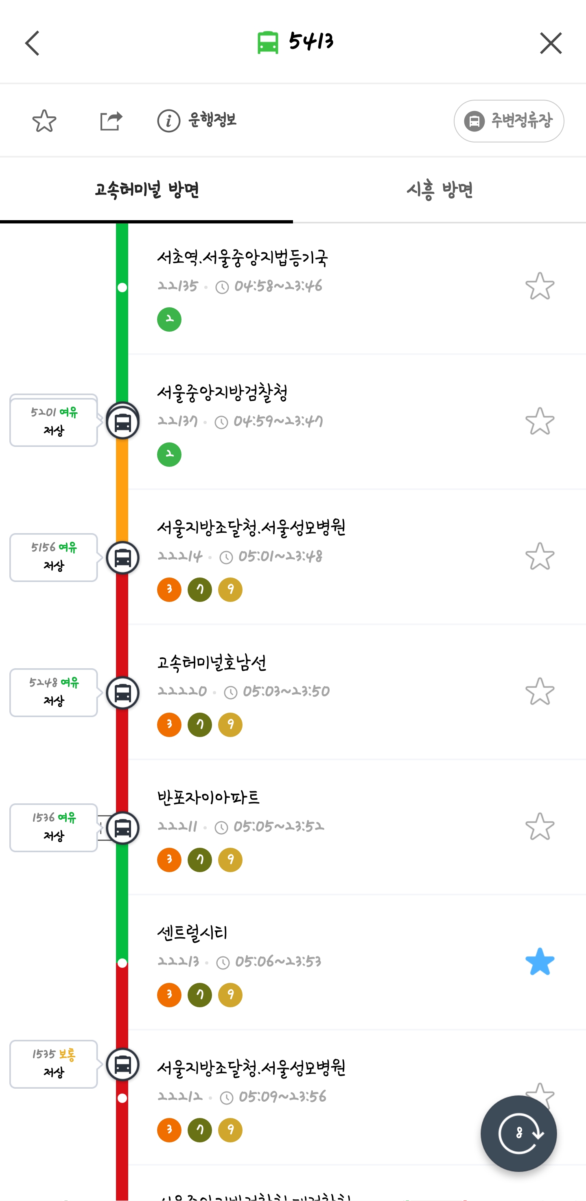
Task: Tap line 2 subway badge at 서초역
Action: coord(169,319)
